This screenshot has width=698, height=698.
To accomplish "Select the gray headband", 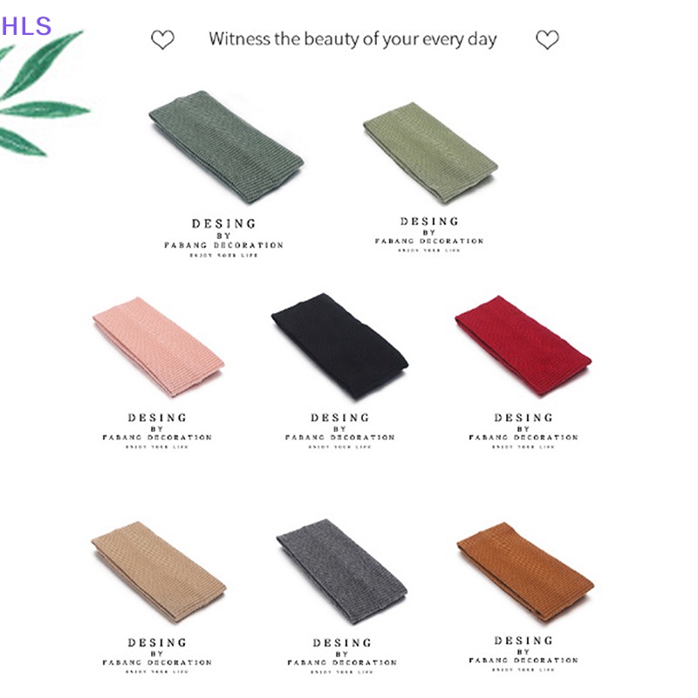I will click(x=341, y=571).
